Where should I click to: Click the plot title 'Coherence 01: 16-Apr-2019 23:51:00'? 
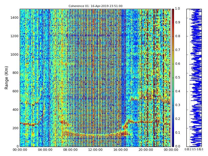(x=95, y=6)
